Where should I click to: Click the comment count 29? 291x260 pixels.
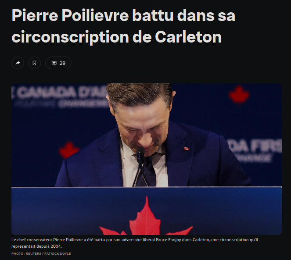62,63
